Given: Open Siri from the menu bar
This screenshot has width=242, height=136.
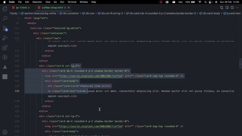Looking at the screenshot, I should tap(216, 2).
